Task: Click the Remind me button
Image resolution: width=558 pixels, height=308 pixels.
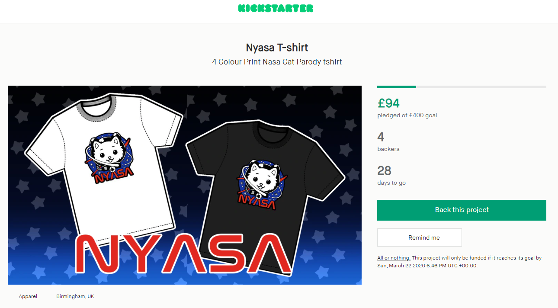Action: click(420, 237)
